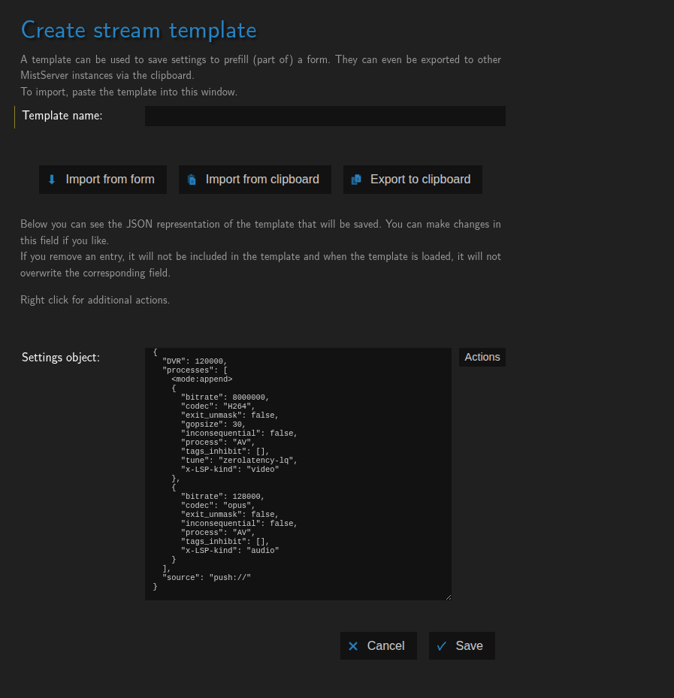674x698 pixels.
Task: Open the Actions menu beside settings object
Action: pos(482,357)
